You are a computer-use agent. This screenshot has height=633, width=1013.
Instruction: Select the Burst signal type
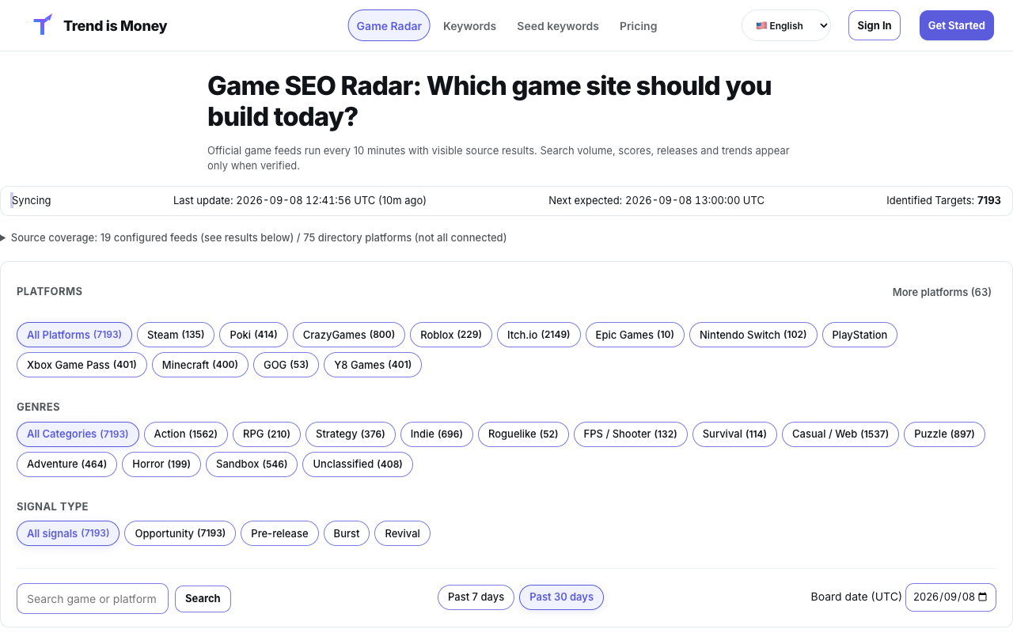[x=347, y=533]
